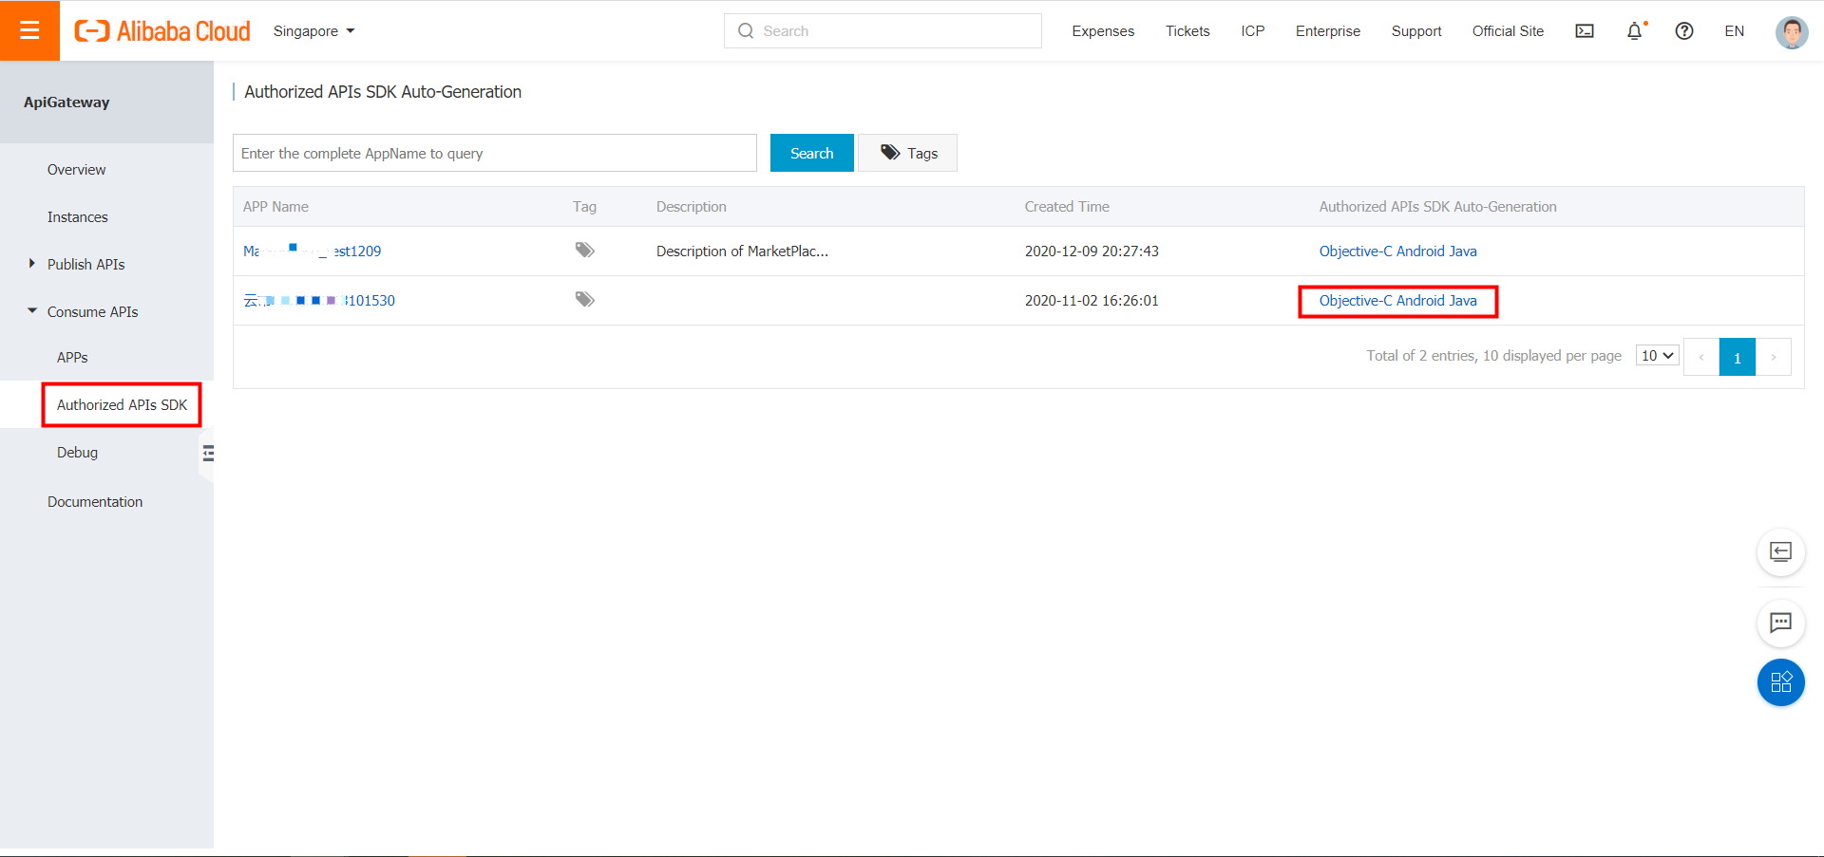Screen dimensions: 1824x857
Task: Click the blue Search button
Action: tap(812, 153)
